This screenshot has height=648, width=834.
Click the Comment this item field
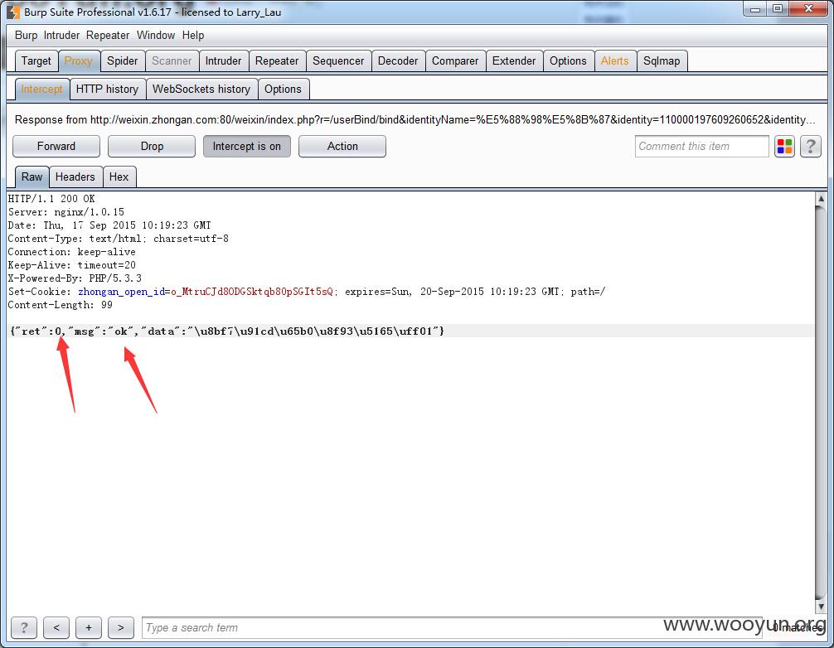[x=701, y=146]
